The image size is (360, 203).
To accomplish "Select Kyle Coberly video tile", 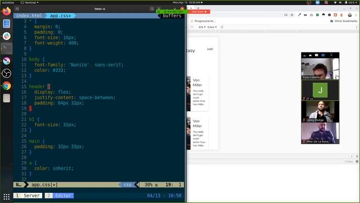I will tap(320, 69).
